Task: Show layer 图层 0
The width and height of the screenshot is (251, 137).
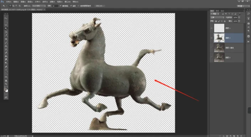Action: [x=211, y=57]
